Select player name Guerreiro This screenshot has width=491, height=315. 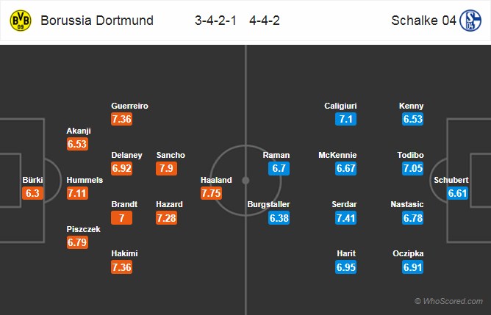coord(129,106)
